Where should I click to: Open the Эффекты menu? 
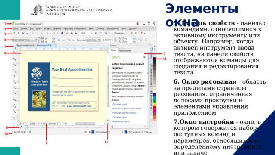(x=57, y=28)
